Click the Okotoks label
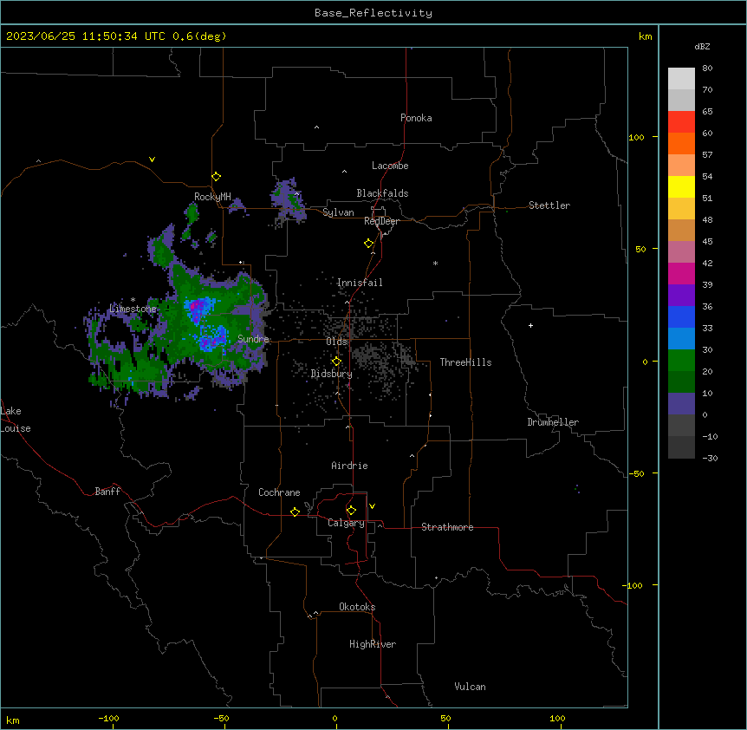Viewport: 747px width, 730px height. pos(357,607)
